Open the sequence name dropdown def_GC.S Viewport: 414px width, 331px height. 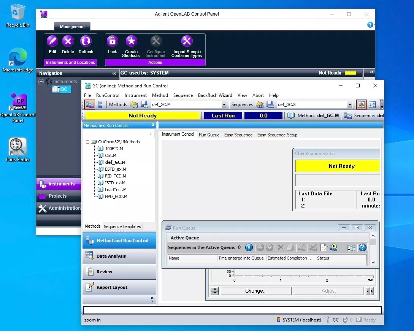pyautogui.click(x=350, y=105)
